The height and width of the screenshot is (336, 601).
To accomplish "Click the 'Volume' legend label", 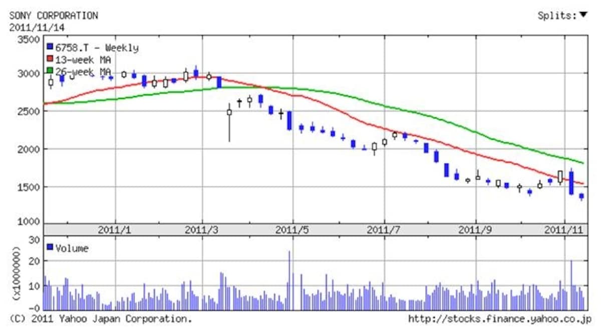I will coord(72,248).
